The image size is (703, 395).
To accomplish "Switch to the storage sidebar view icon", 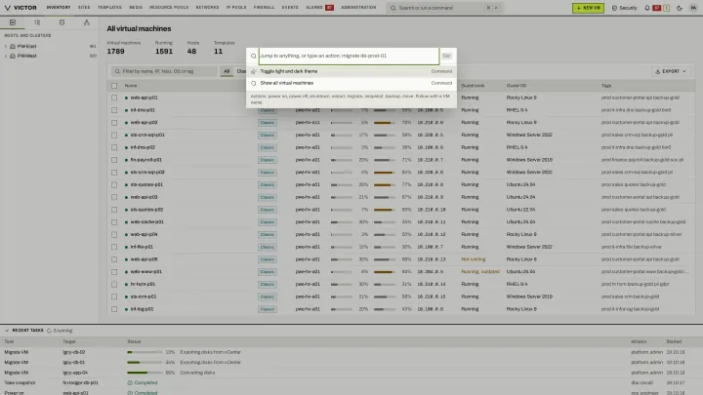I will coord(62,22).
